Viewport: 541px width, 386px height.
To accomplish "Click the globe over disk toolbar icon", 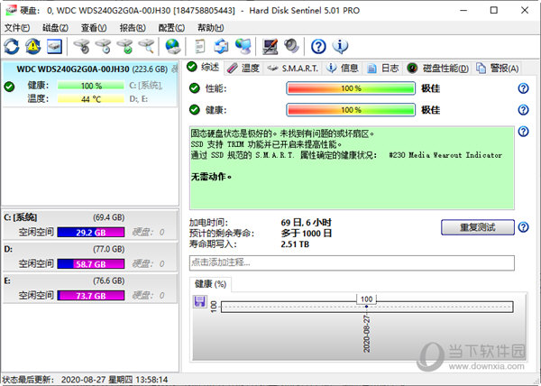I will coord(173,46).
